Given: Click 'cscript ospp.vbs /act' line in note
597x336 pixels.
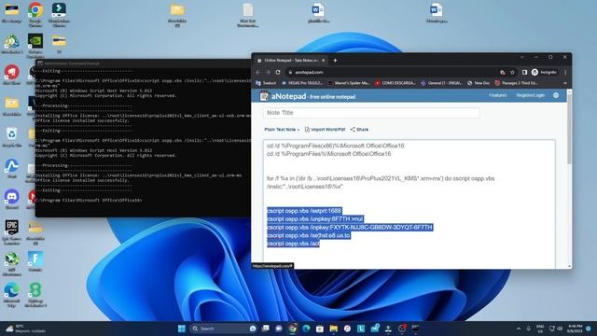Looking at the screenshot, I should point(293,244).
